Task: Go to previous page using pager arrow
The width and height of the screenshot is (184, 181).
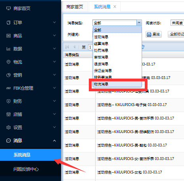Action: (74, 47)
